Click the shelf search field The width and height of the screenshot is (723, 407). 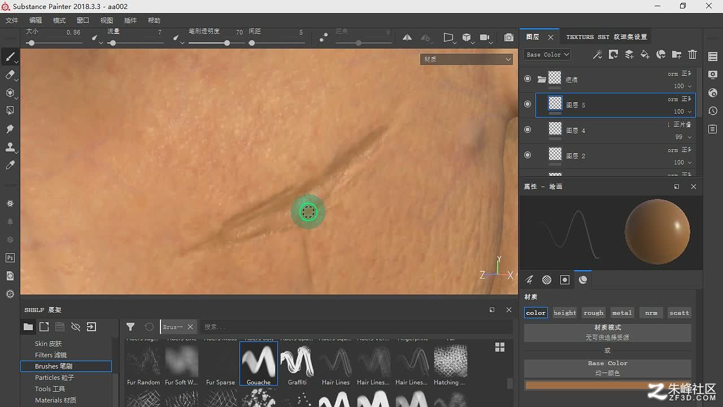[x=356, y=327]
